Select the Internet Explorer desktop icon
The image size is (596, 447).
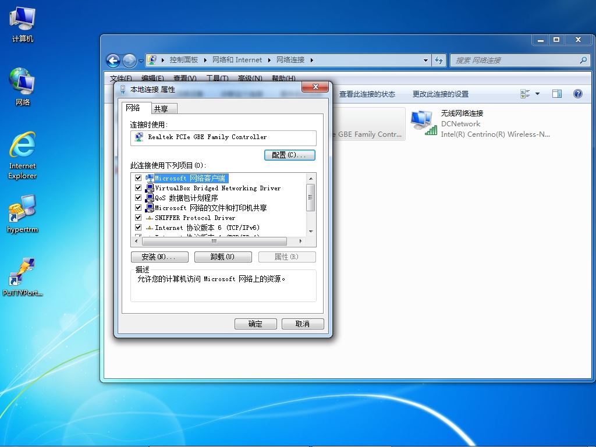click(x=23, y=155)
